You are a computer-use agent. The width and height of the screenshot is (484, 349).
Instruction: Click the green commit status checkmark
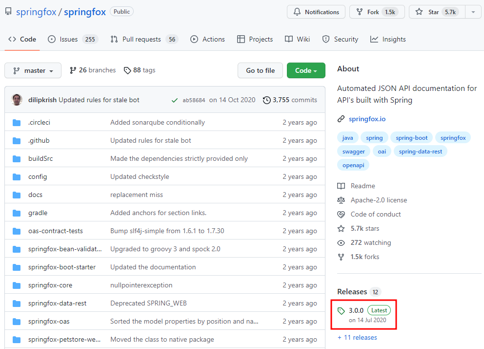(x=174, y=100)
